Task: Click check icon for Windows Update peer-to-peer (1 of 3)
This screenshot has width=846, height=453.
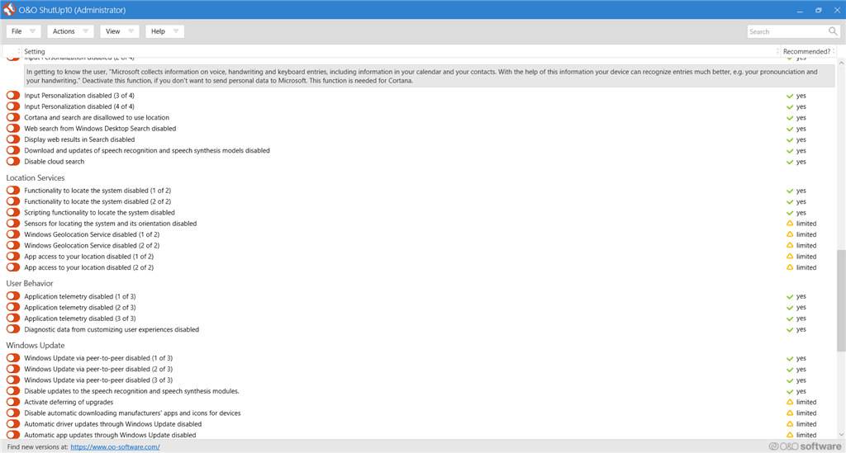Action: (x=790, y=358)
